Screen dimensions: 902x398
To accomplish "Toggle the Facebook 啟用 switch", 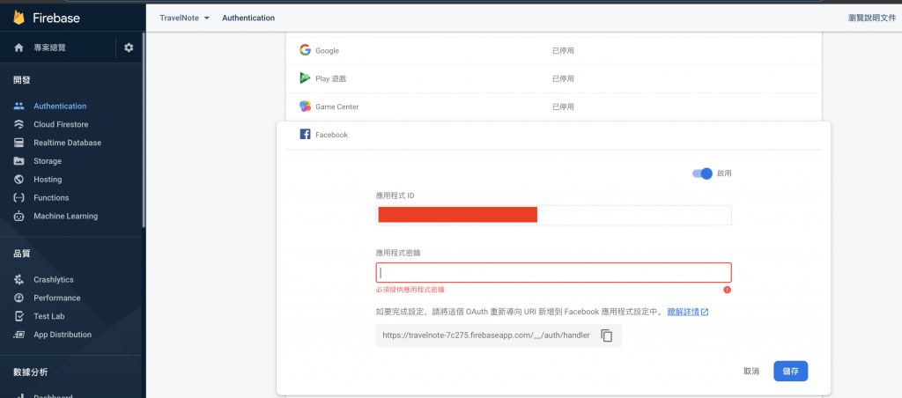I will click(x=702, y=173).
